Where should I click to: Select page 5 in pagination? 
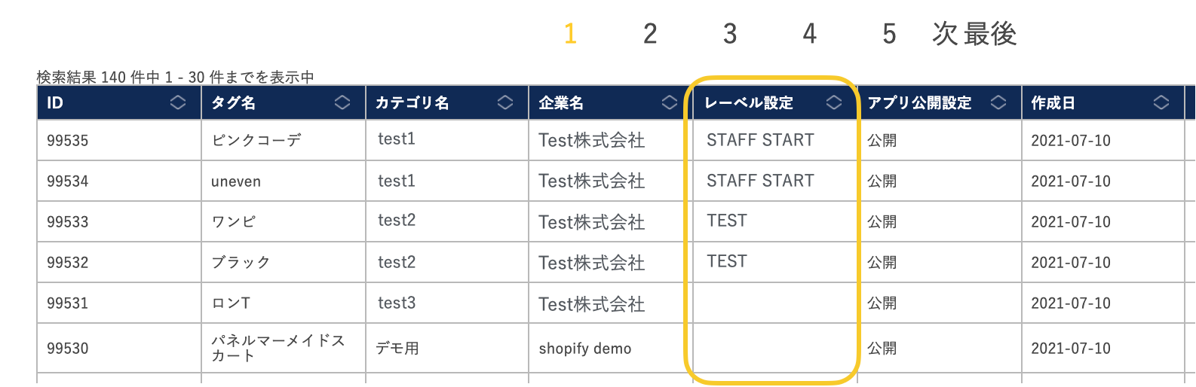pyautogui.click(x=890, y=34)
